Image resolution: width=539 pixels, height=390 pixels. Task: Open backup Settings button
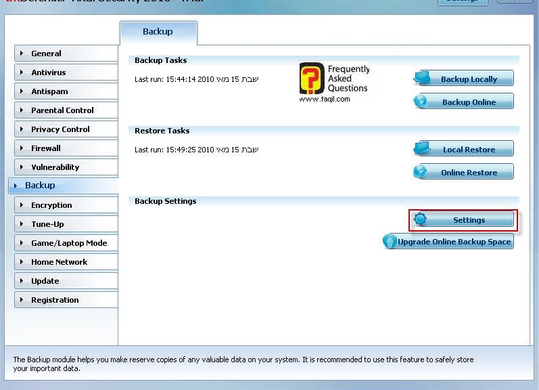tap(463, 219)
